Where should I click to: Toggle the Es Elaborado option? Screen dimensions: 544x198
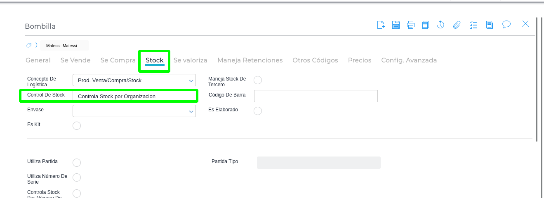[258, 111]
